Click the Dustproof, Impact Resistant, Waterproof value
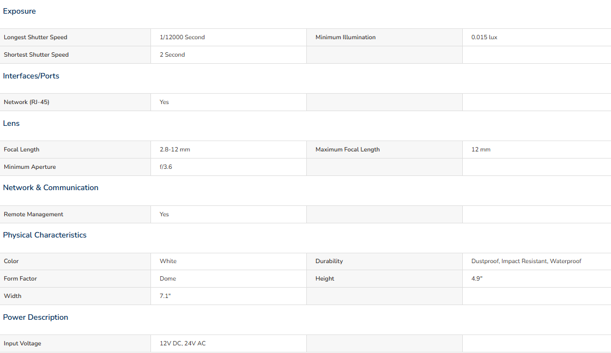The image size is (611, 353). click(x=527, y=261)
